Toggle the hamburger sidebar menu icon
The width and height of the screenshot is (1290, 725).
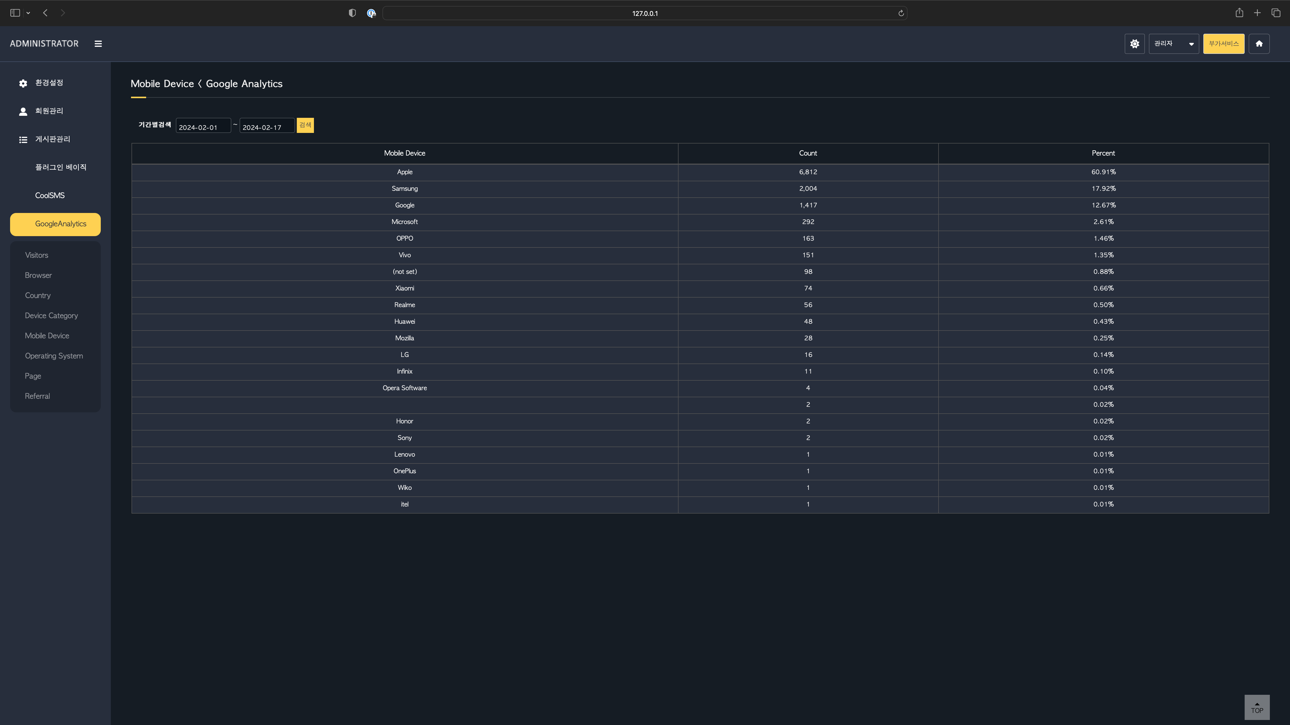click(x=98, y=44)
